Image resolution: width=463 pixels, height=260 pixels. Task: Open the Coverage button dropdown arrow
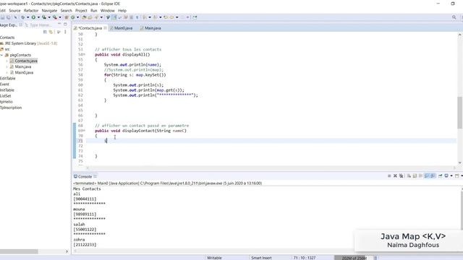pyautogui.click(x=49, y=17)
